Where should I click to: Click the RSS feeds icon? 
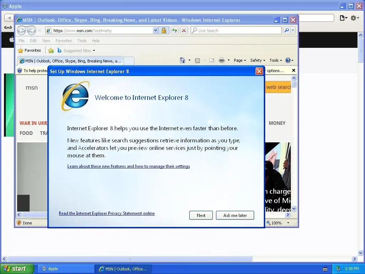point(197,61)
